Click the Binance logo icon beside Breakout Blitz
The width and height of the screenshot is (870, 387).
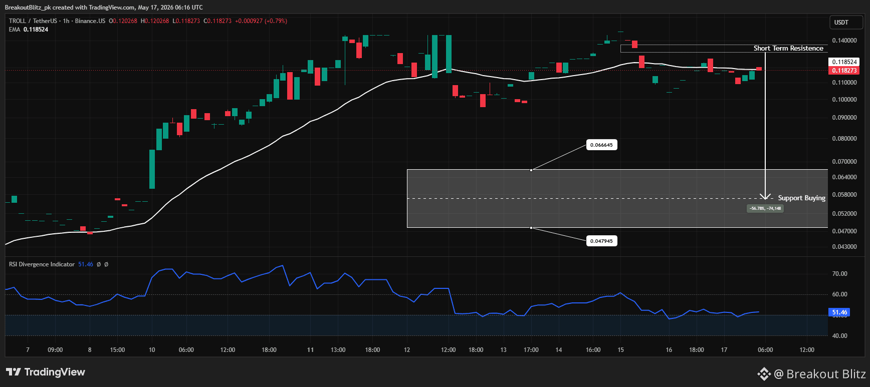(764, 374)
